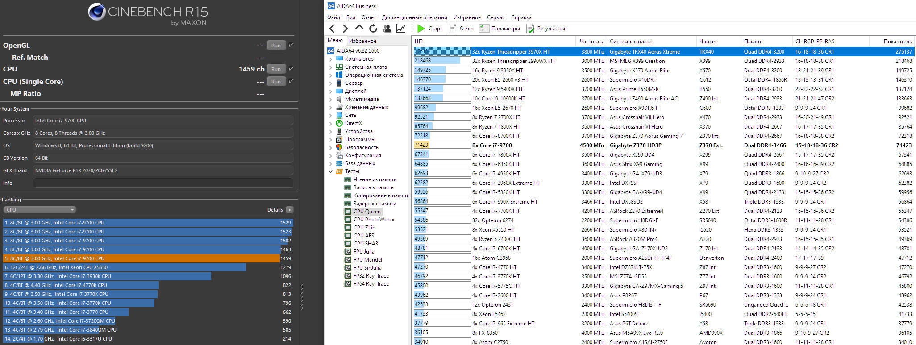The width and height of the screenshot is (916, 345).
Task: Expand the Безопасность tree branch
Action: [x=331, y=147]
